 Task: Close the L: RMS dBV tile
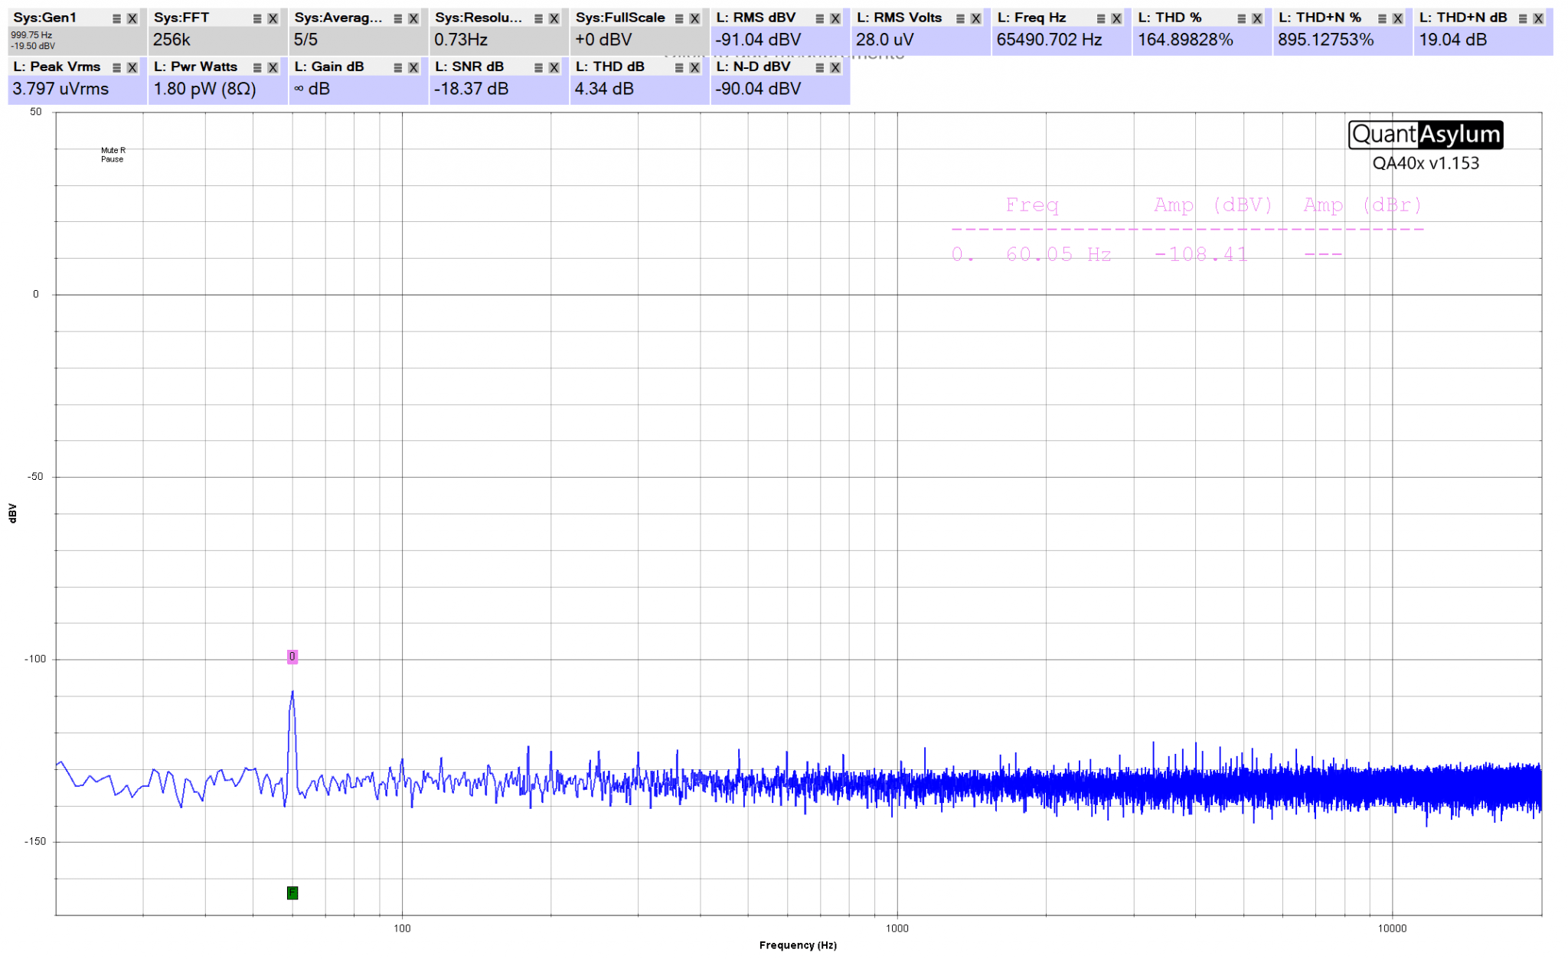(835, 18)
